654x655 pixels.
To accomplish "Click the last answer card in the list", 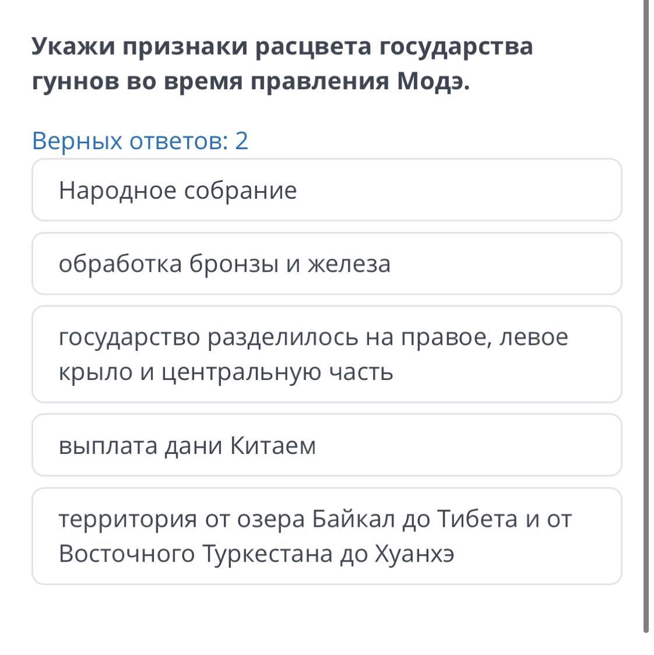I will (326, 536).
